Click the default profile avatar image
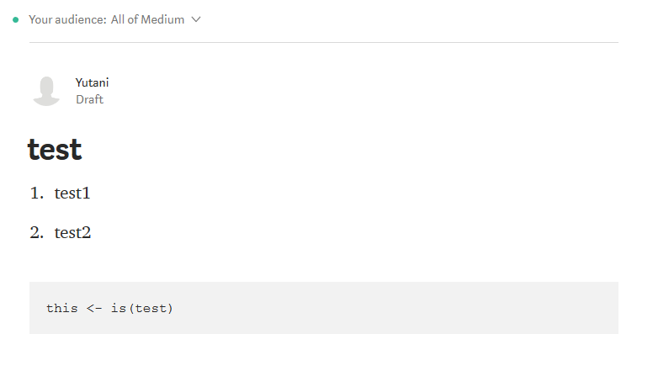Viewport: 653px width, 387px height. pyautogui.click(x=46, y=91)
